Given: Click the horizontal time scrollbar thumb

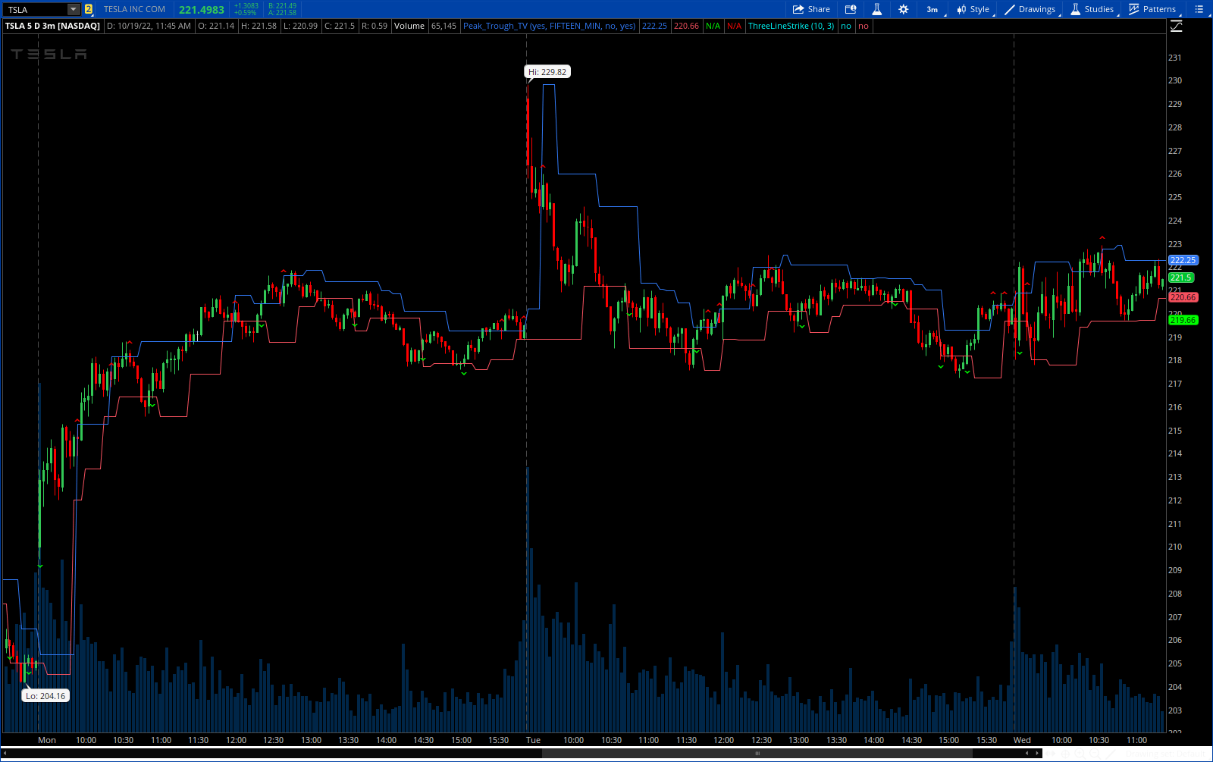Looking at the screenshot, I should [757, 754].
